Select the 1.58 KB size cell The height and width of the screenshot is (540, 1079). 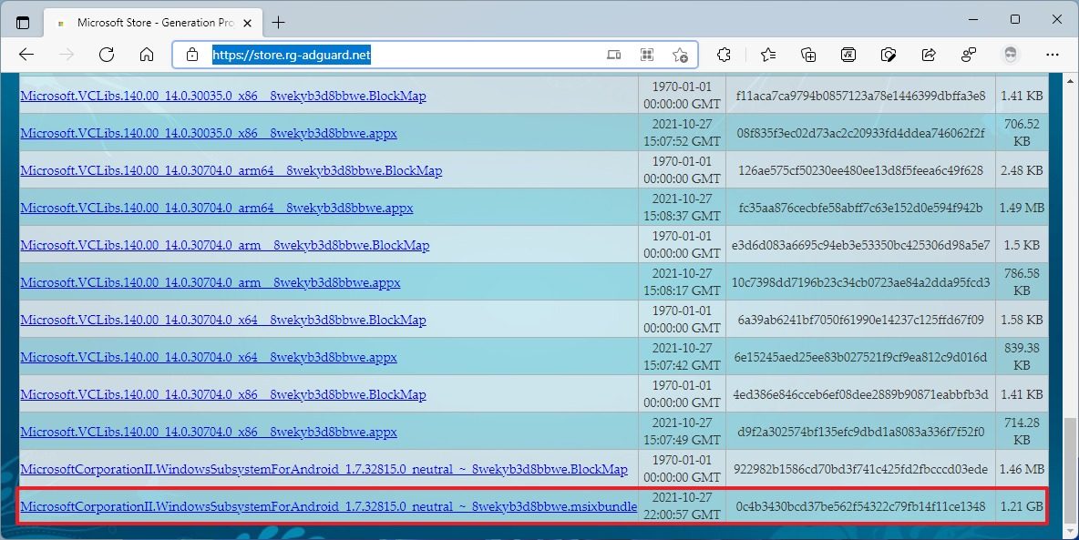point(1022,320)
